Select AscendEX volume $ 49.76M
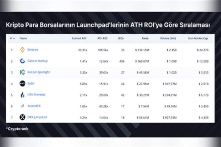The height and width of the screenshot is (147, 221). click(170, 106)
